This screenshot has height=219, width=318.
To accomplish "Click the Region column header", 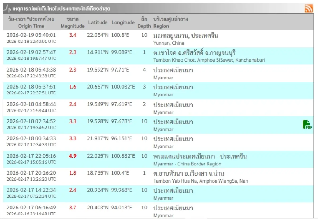I will pyautogui.click(x=161, y=26).
